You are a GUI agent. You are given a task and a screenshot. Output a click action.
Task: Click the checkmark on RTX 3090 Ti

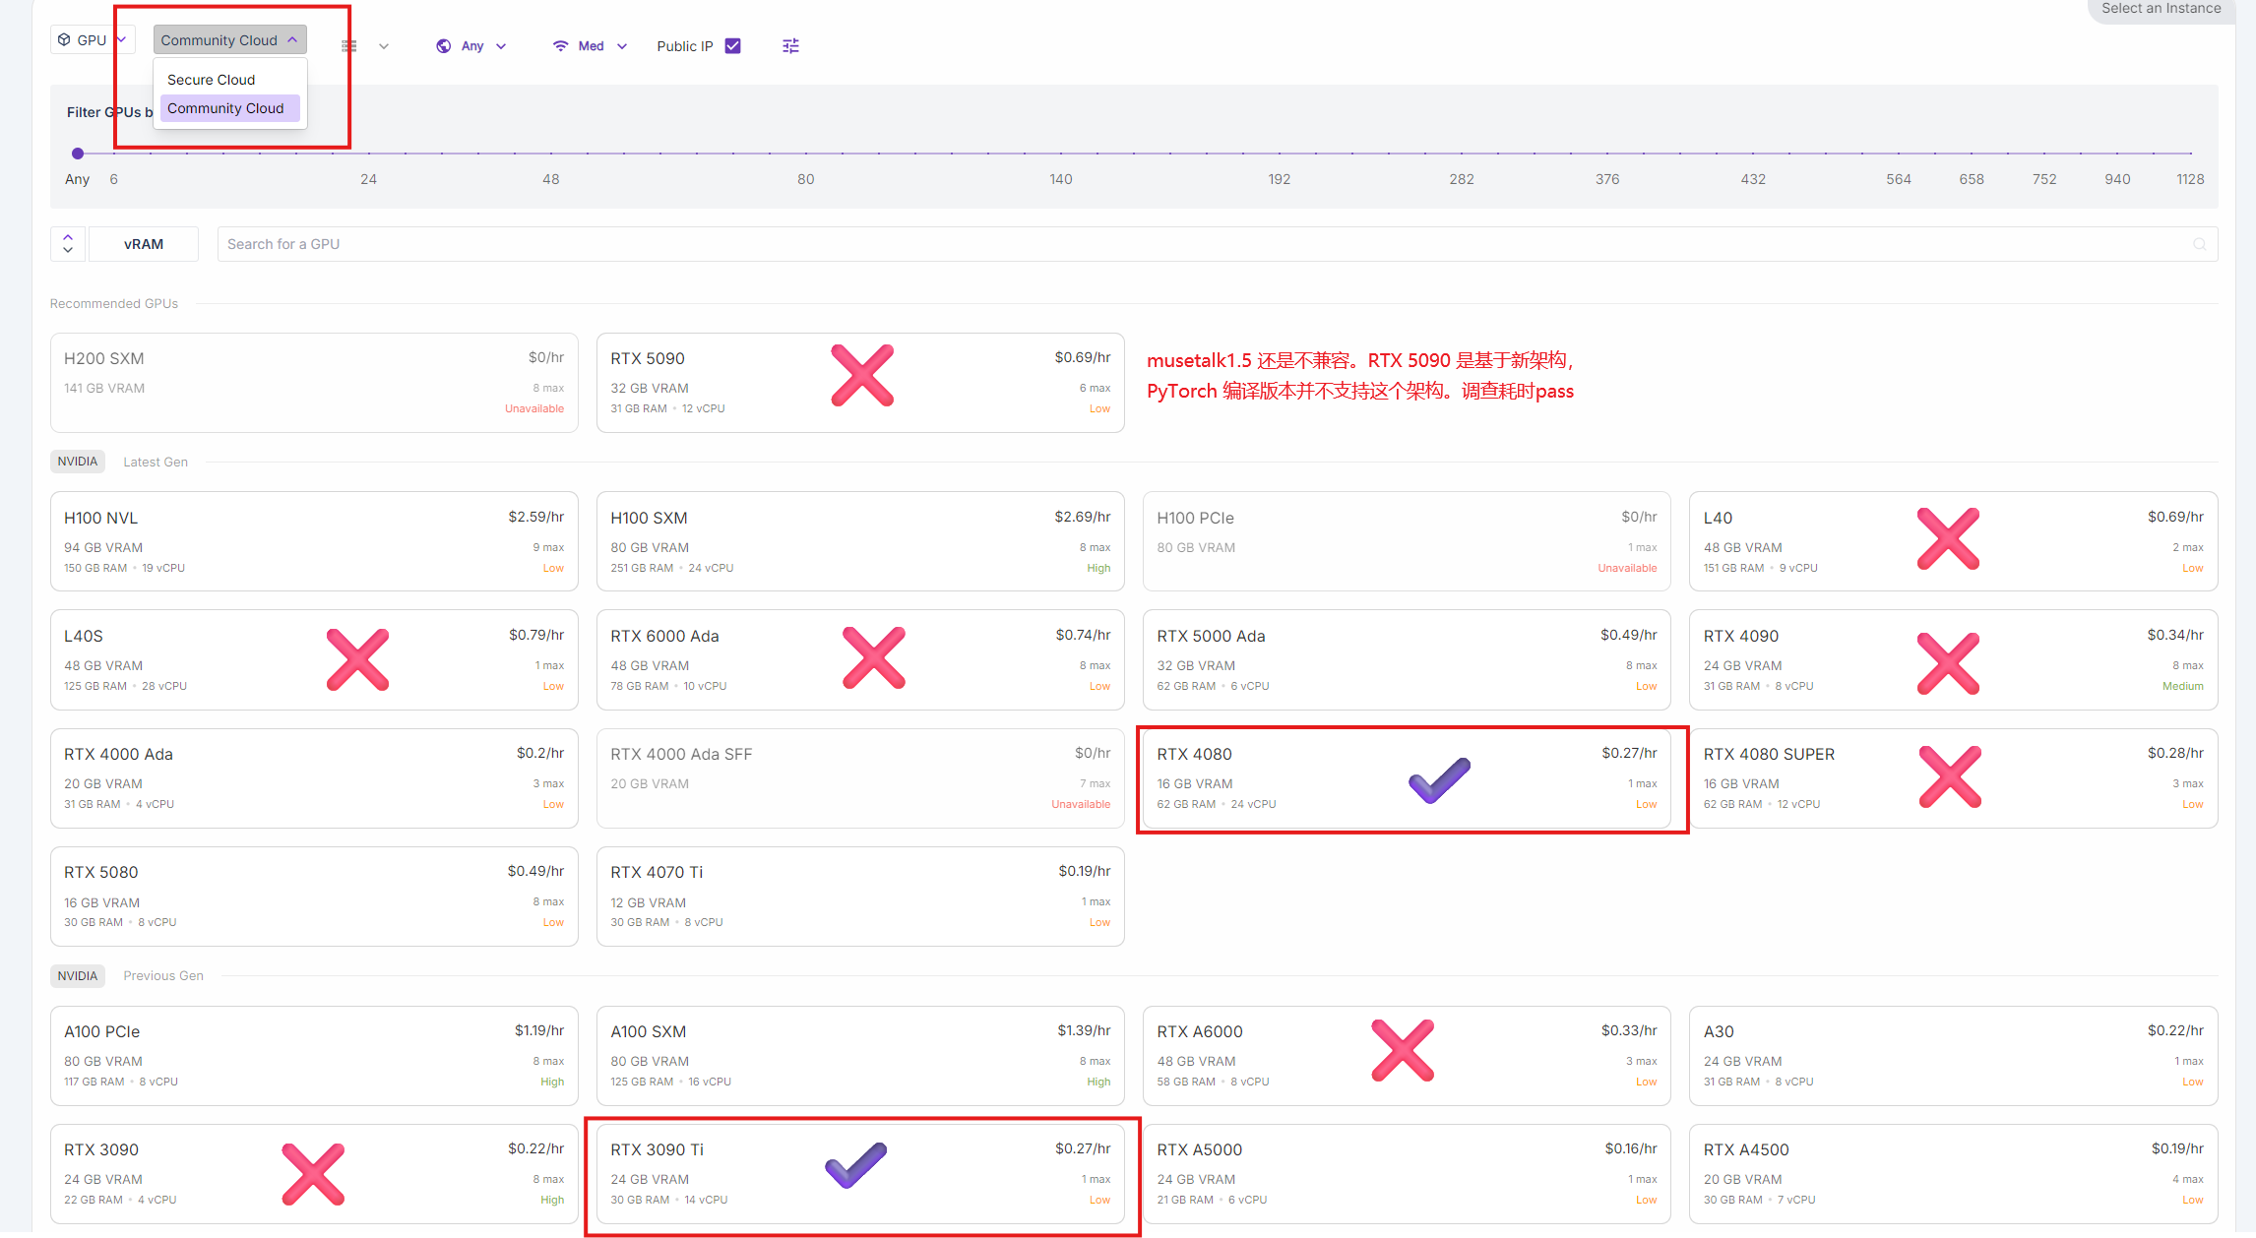(855, 1165)
